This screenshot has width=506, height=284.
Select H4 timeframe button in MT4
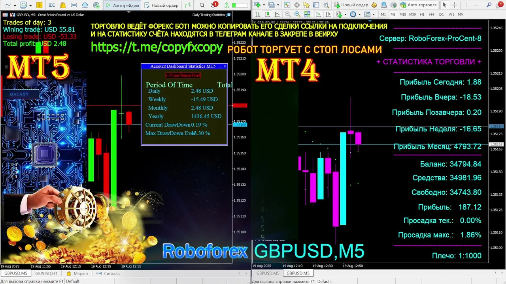(x=432, y=14)
